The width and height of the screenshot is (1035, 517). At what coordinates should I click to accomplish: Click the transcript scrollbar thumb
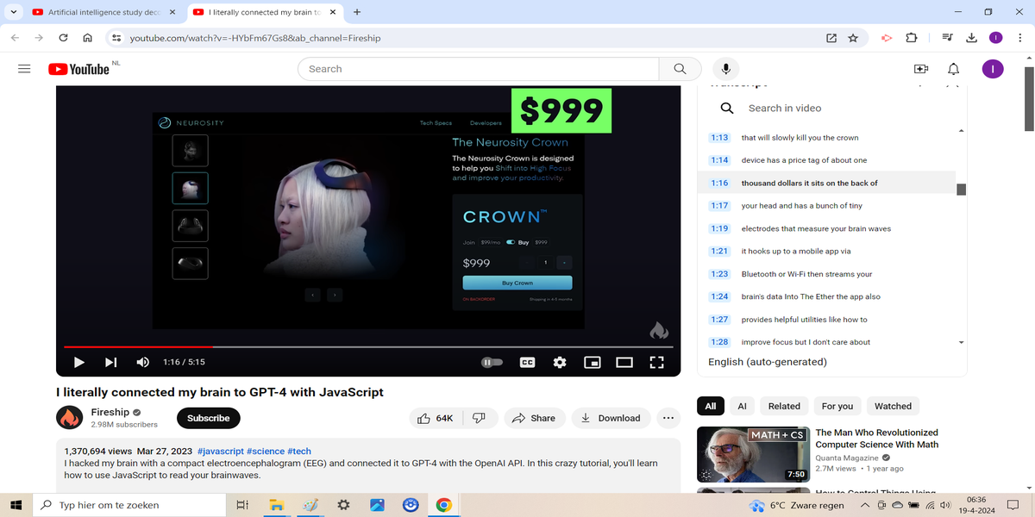pos(961,190)
